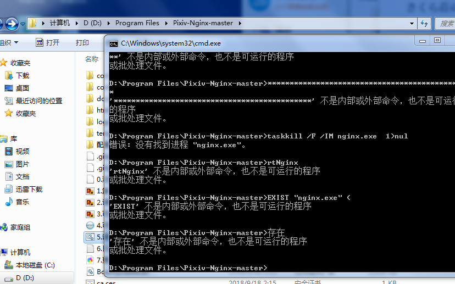
Task: Click the 图片 picture icon
Action: [9, 164]
